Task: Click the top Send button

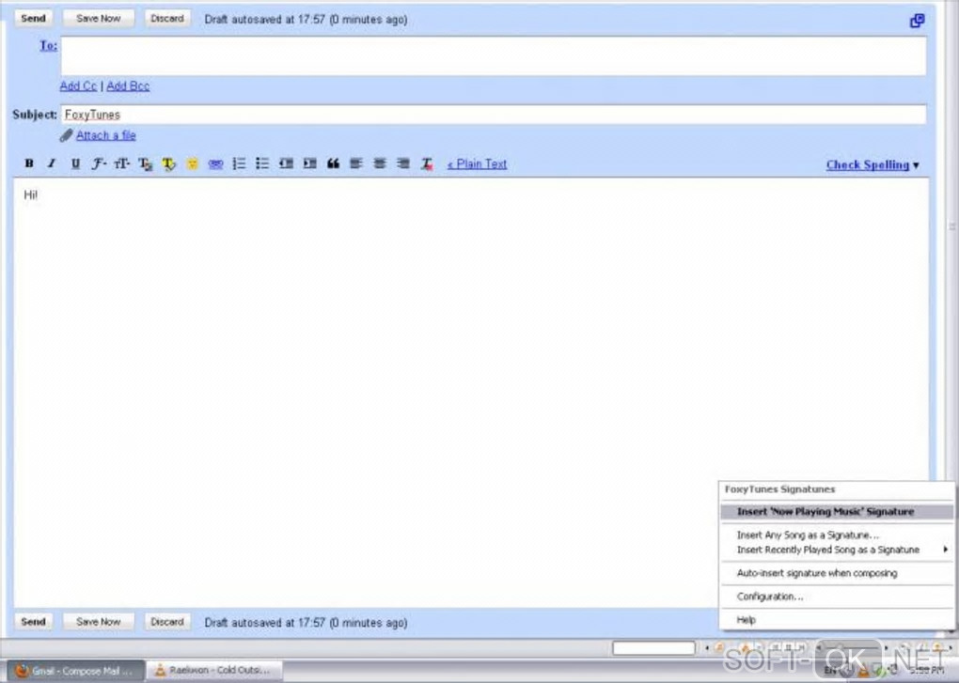Action: (x=33, y=19)
